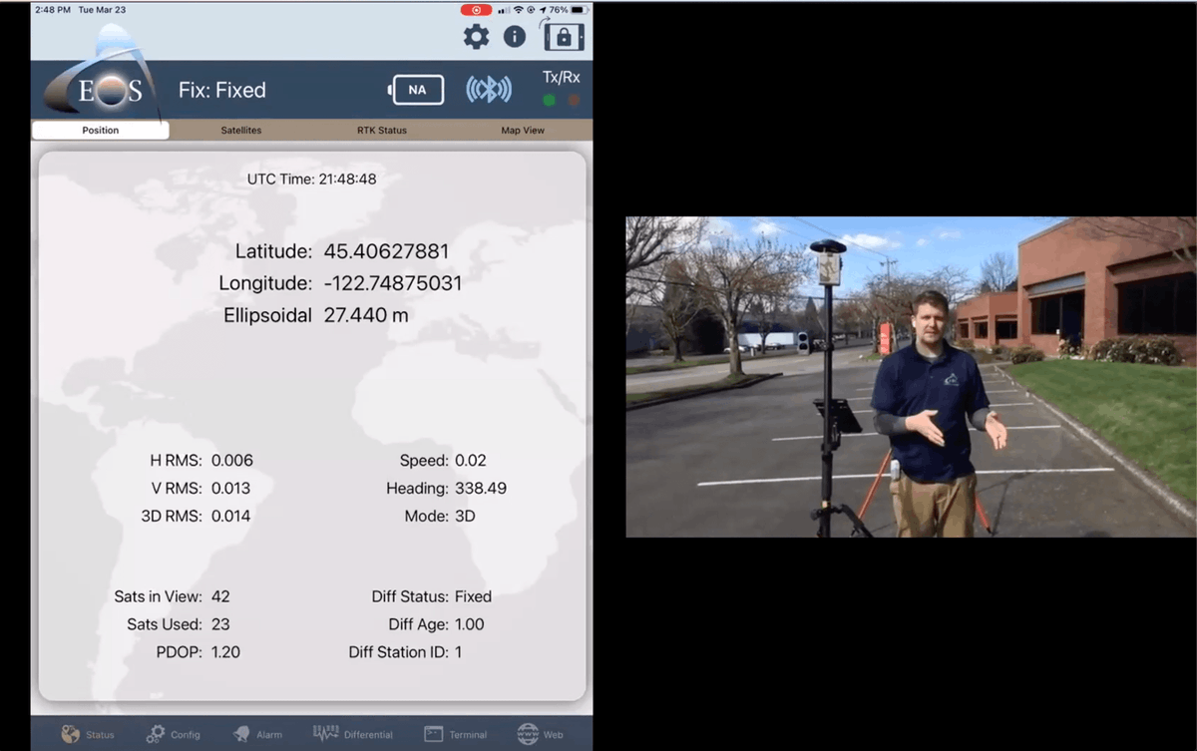Tap Diff Station ID value 1
Screen dimensions: 1197x751
click(x=458, y=652)
